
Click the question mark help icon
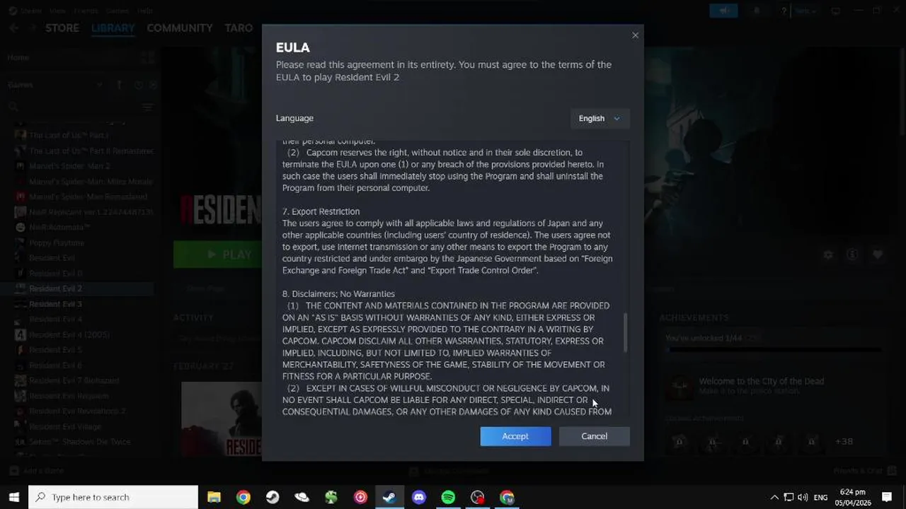tap(784, 11)
